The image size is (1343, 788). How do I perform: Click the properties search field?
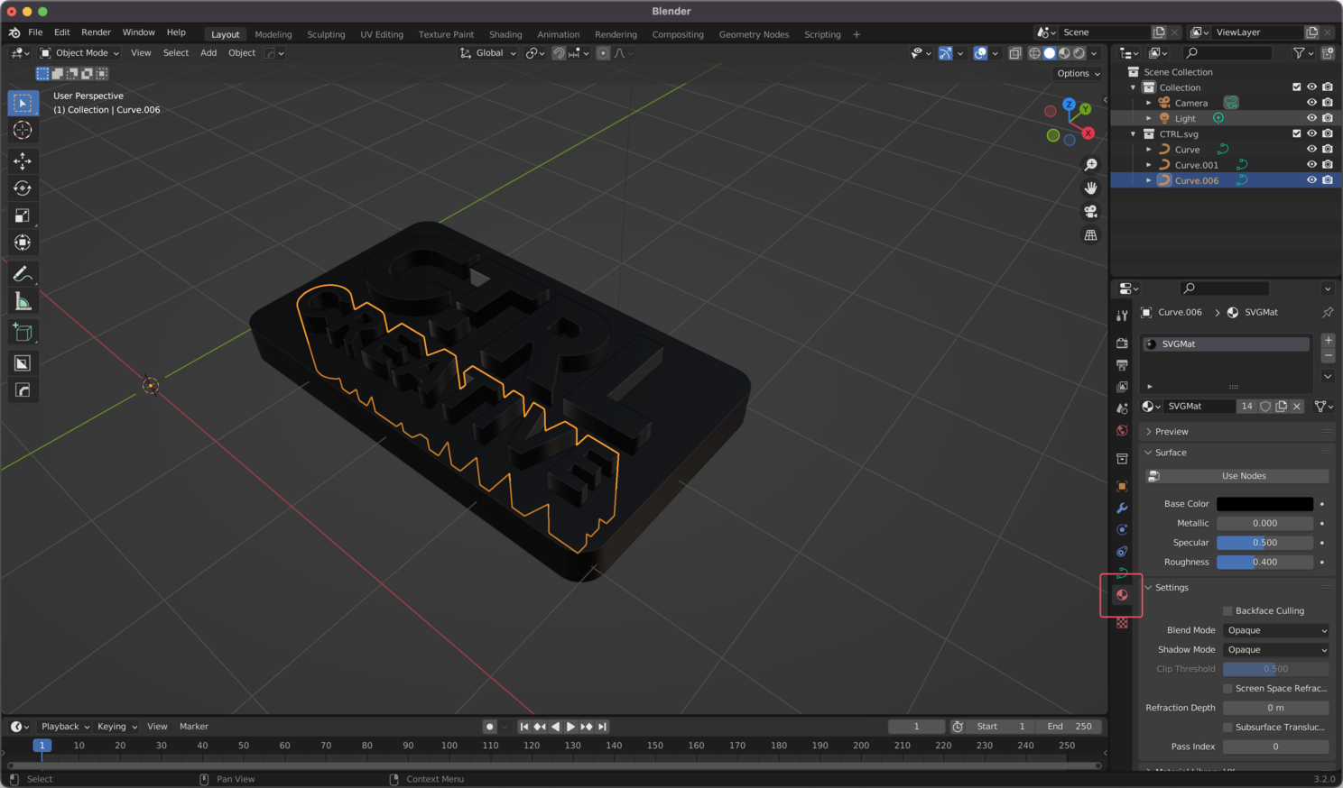pyautogui.click(x=1224, y=289)
